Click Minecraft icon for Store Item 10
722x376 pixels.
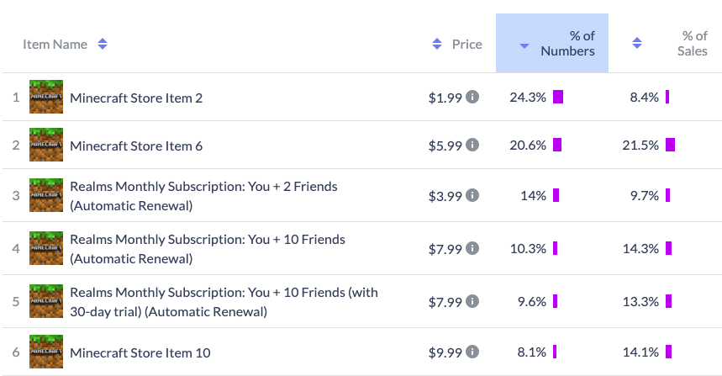click(x=46, y=352)
